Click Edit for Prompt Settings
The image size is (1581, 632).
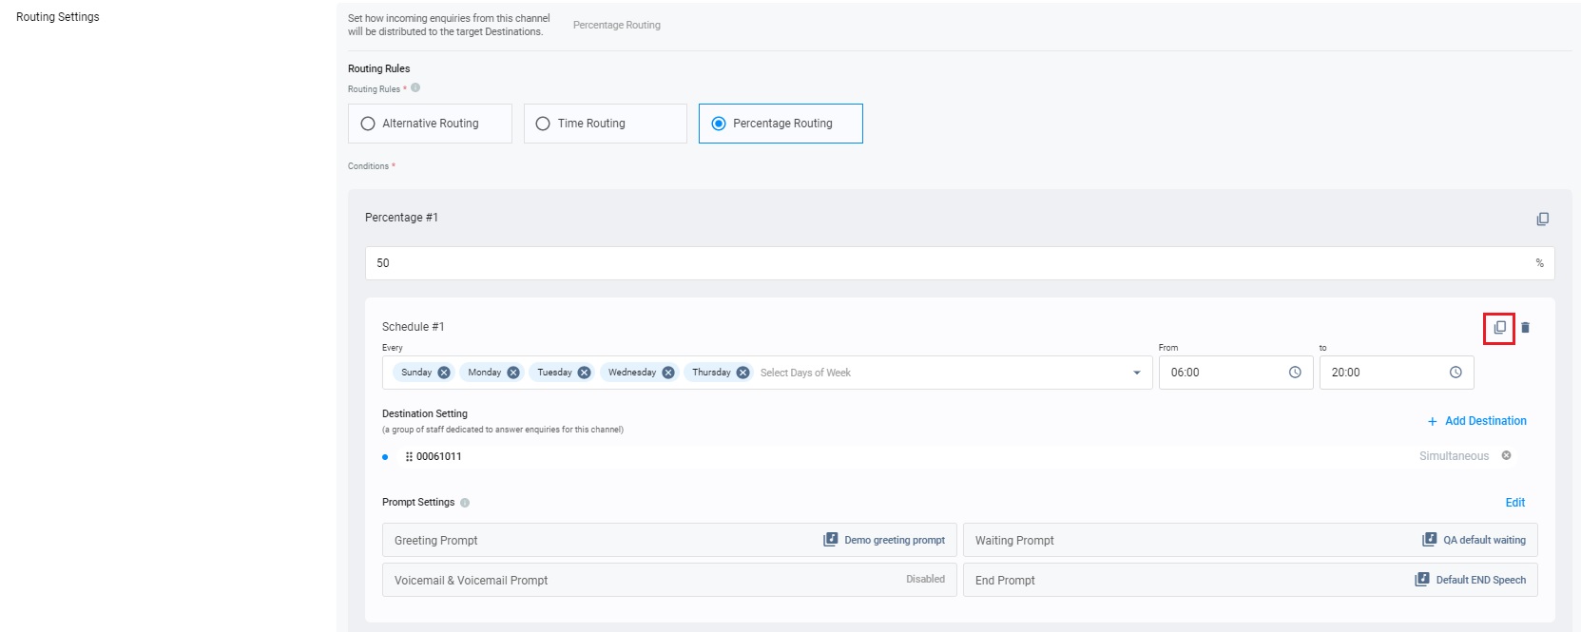[x=1514, y=503]
